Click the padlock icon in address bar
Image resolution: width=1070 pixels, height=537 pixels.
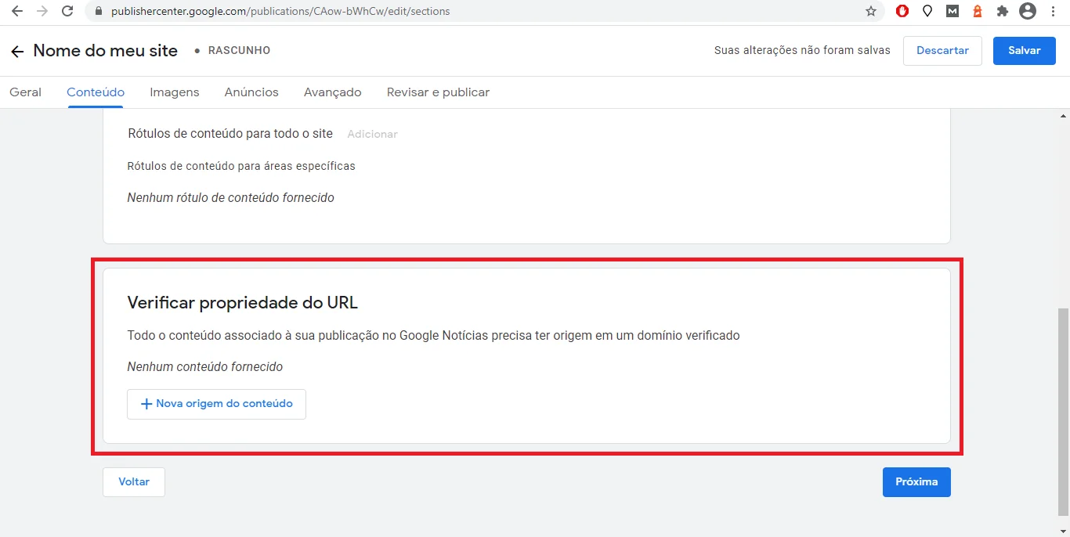coord(99,12)
